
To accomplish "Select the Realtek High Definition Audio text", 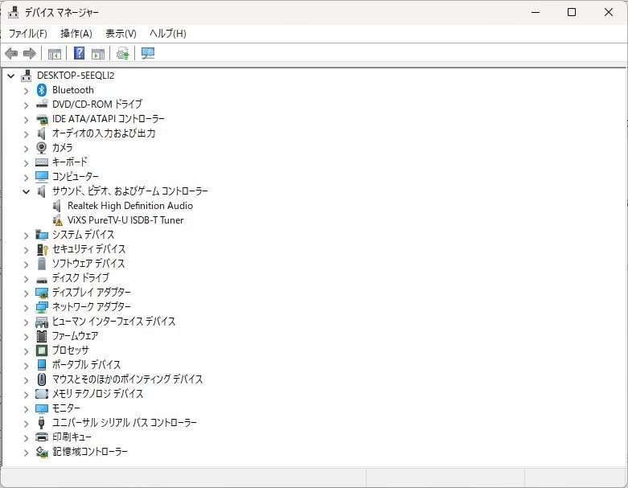I will click(x=130, y=206).
